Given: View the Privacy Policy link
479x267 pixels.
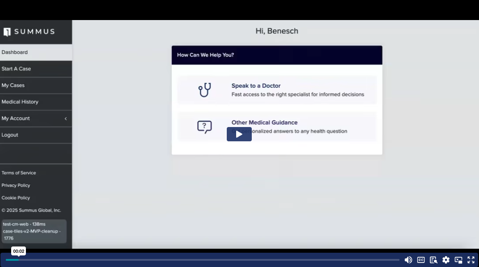Looking at the screenshot, I should 16,185.
